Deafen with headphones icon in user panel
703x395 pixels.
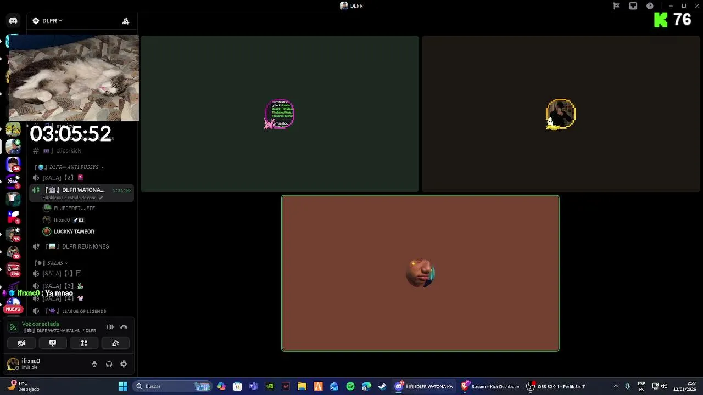click(x=109, y=364)
